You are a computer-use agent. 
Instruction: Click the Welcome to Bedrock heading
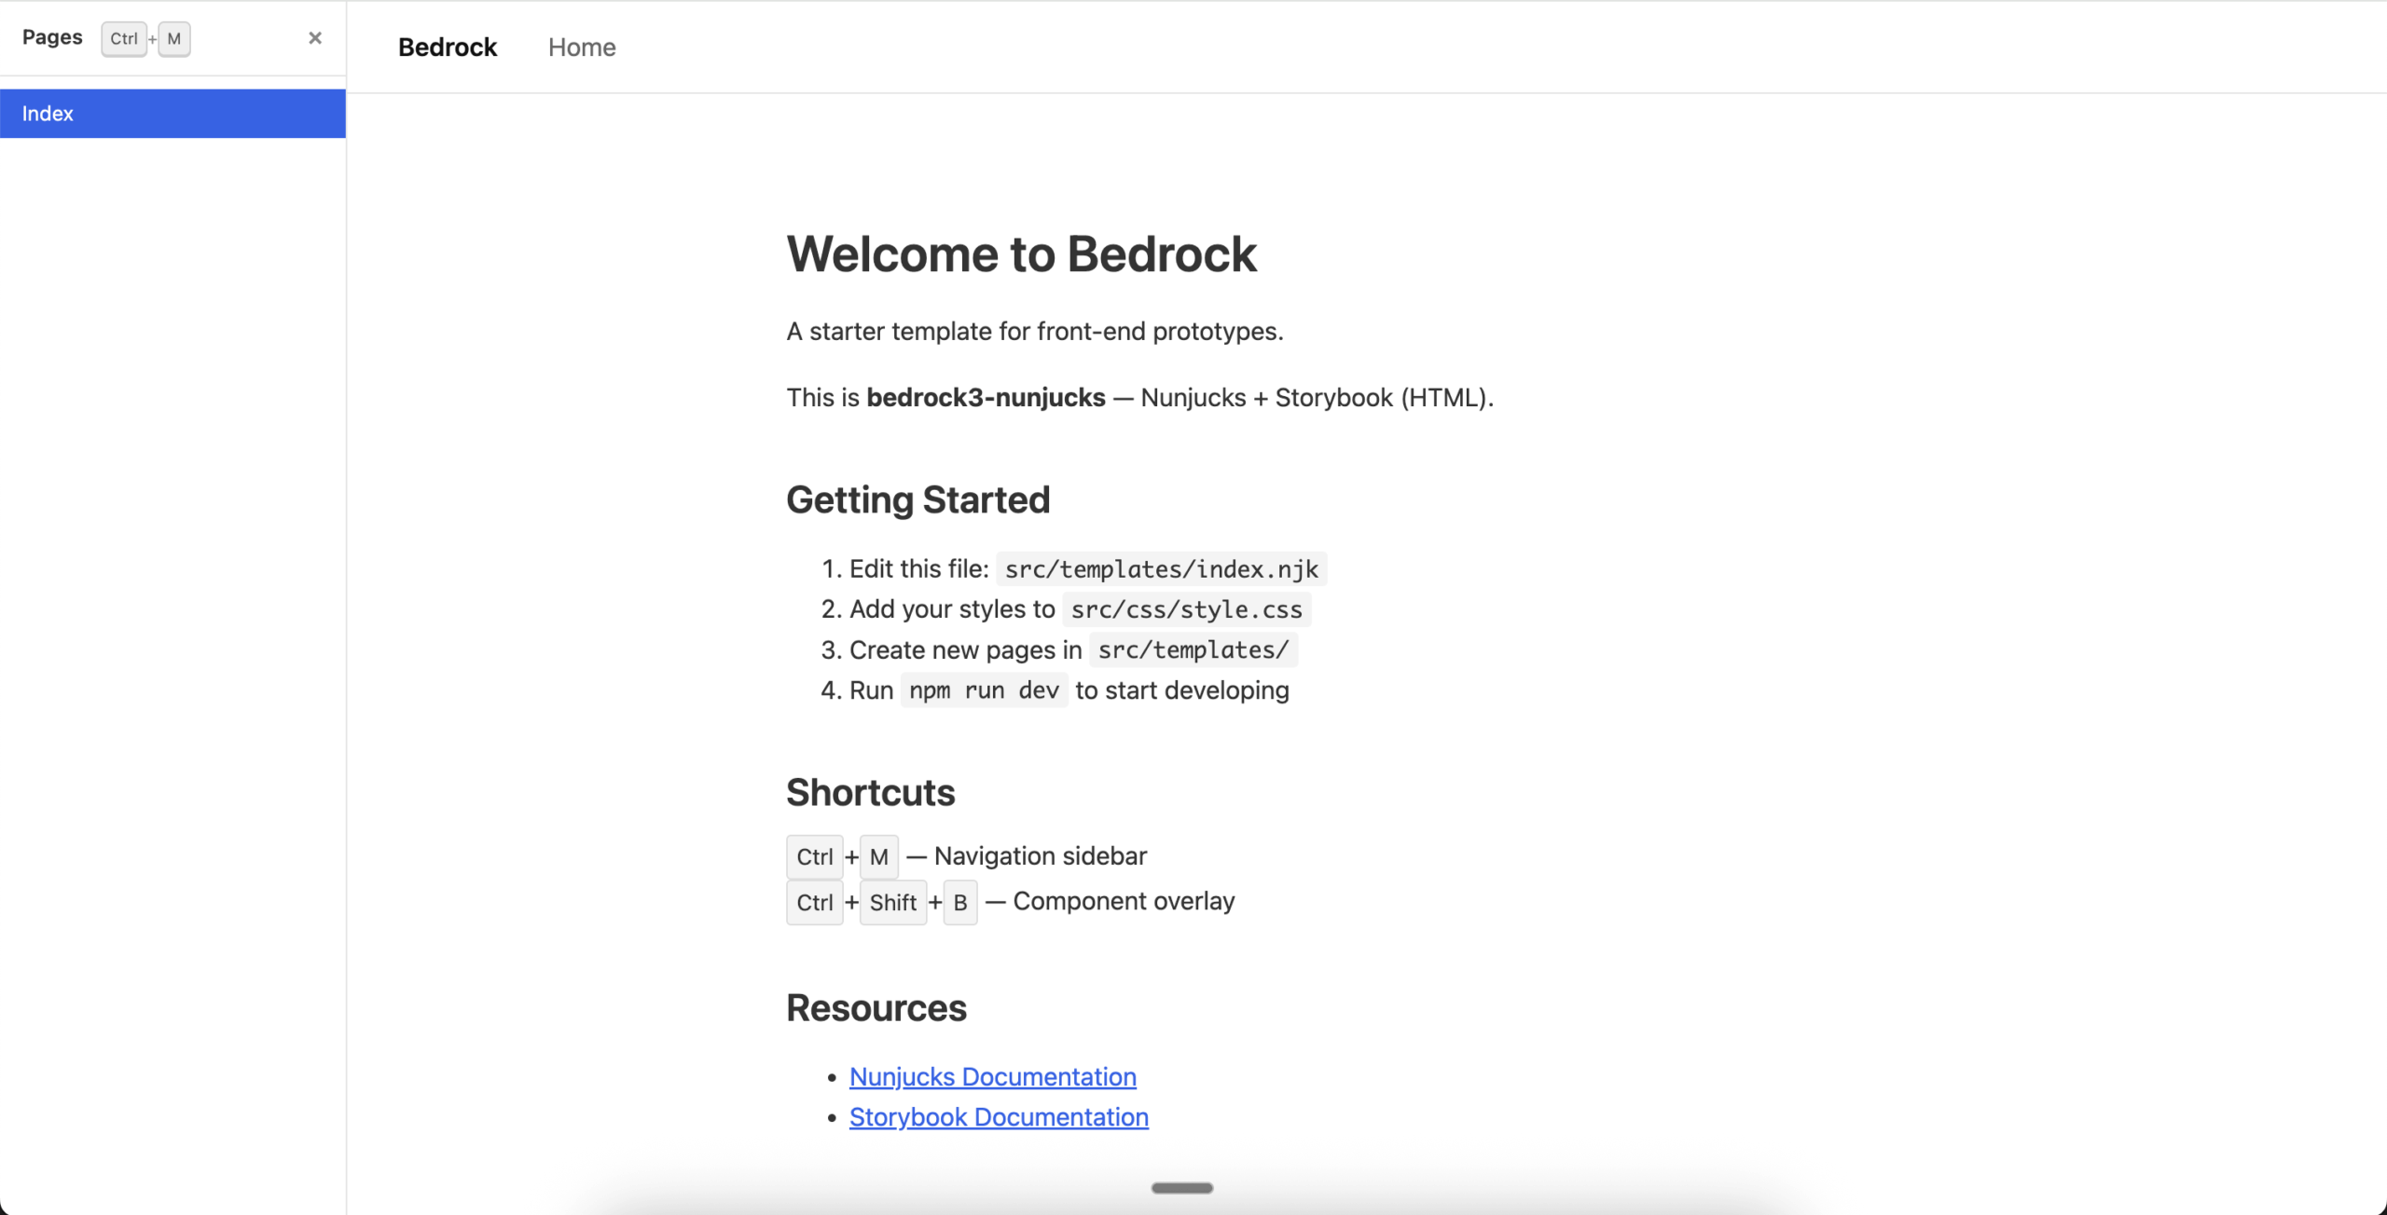pyautogui.click(x=1021, y=254)
